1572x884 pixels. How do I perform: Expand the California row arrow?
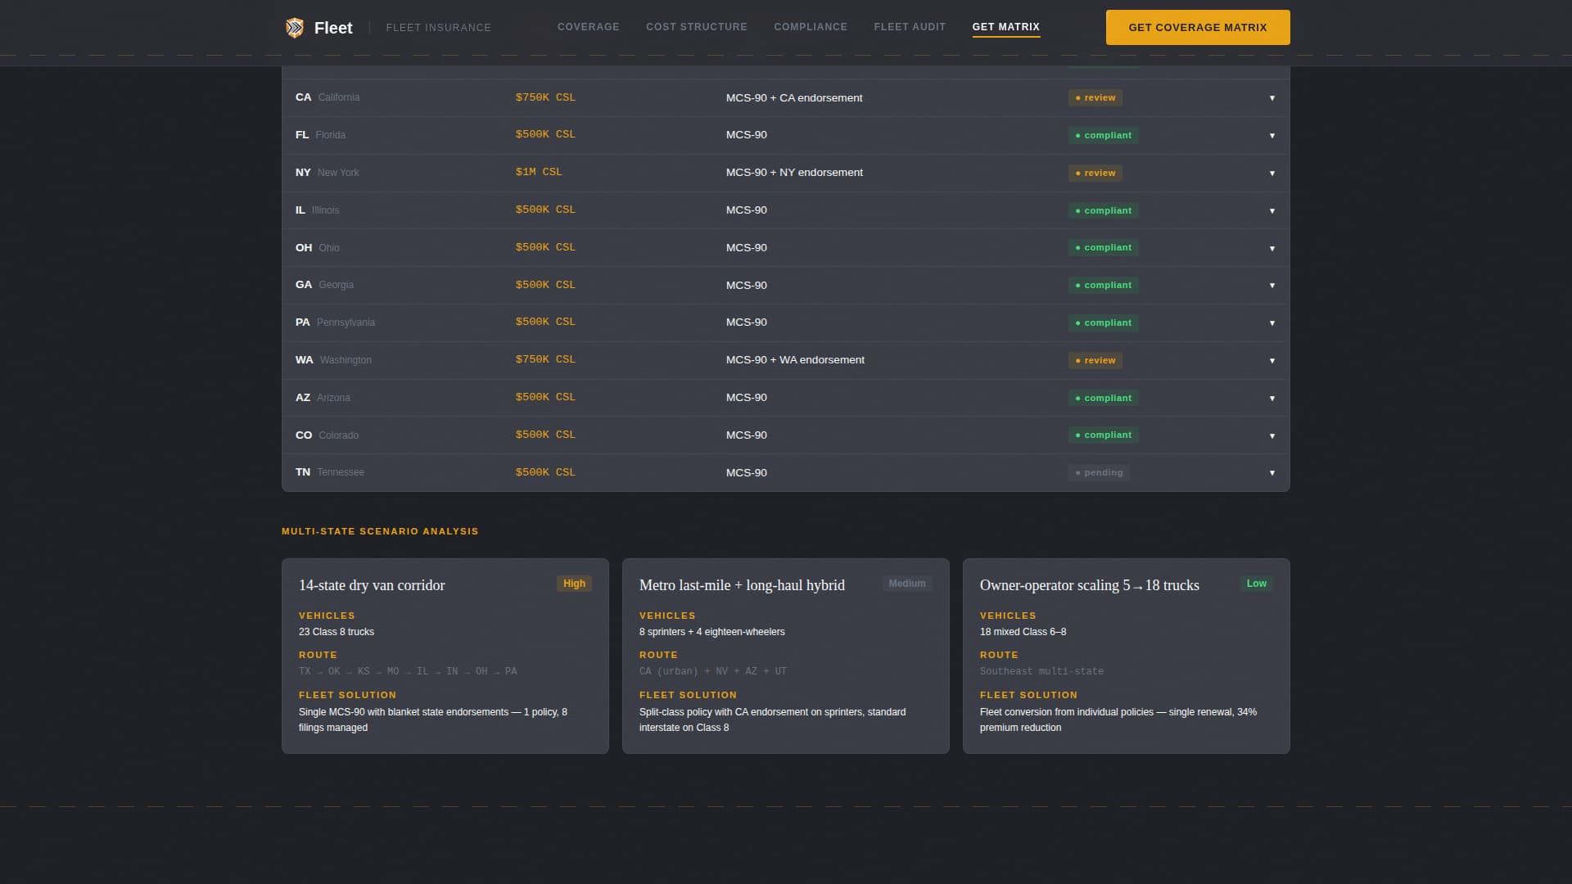[x=1272, y=98]
